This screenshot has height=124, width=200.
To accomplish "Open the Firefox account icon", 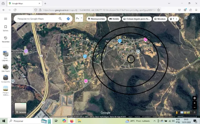I will (185, 10).
